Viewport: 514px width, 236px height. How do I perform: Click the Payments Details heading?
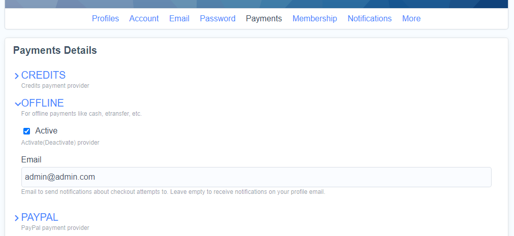55,50
